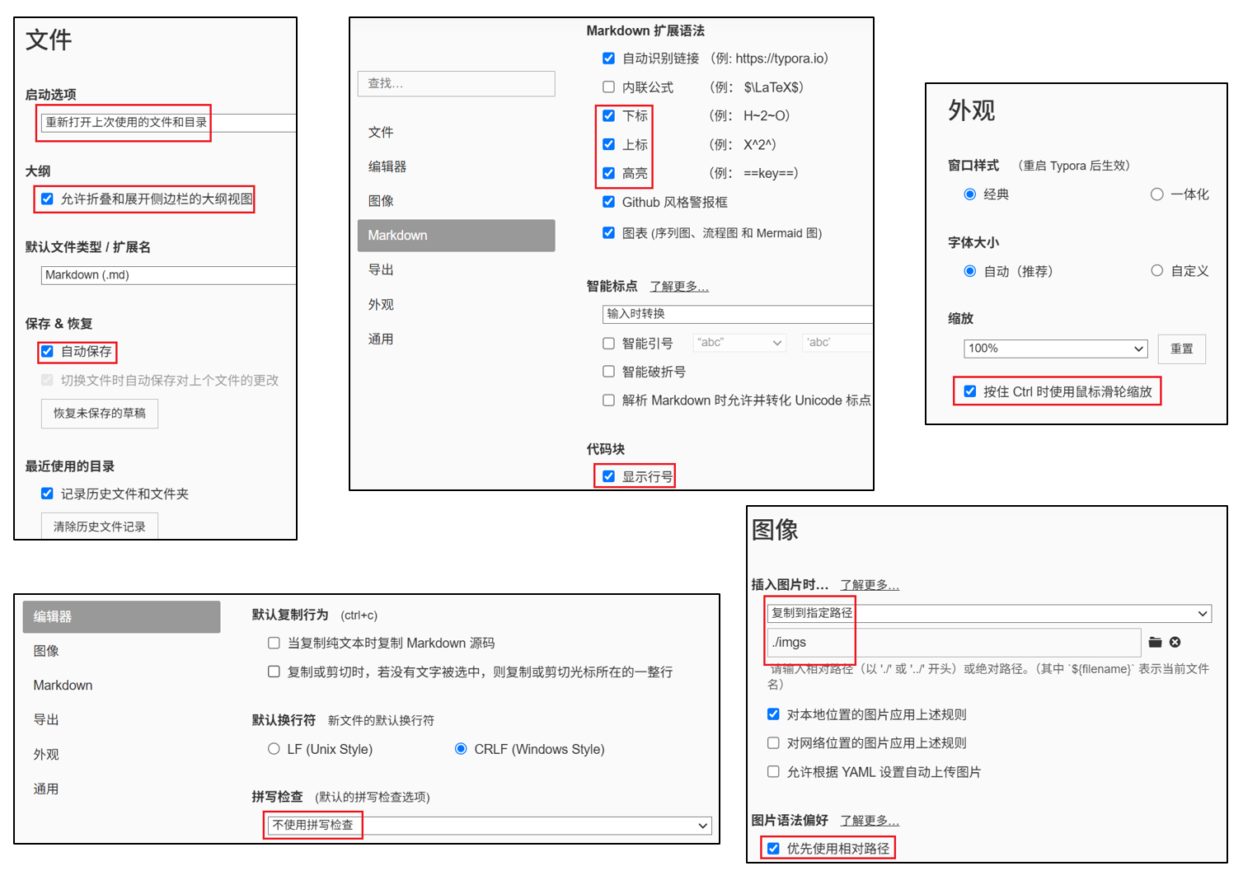Open the 100% zoom dropdown
Image resolution: width=1243 pixels, height=880 pixels.
[1055, 349]
